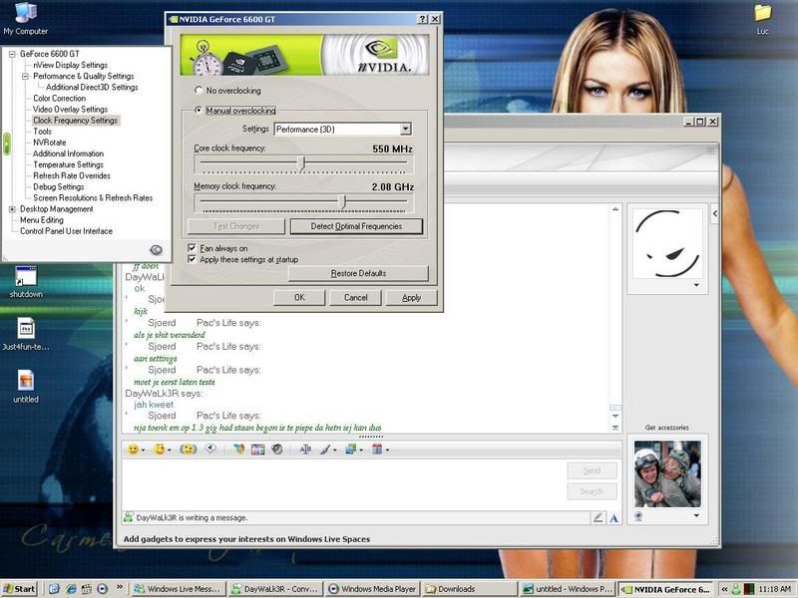Expand the Desktop Management node
The width and height of the screenshot is (798, 598).
[12, 209]
